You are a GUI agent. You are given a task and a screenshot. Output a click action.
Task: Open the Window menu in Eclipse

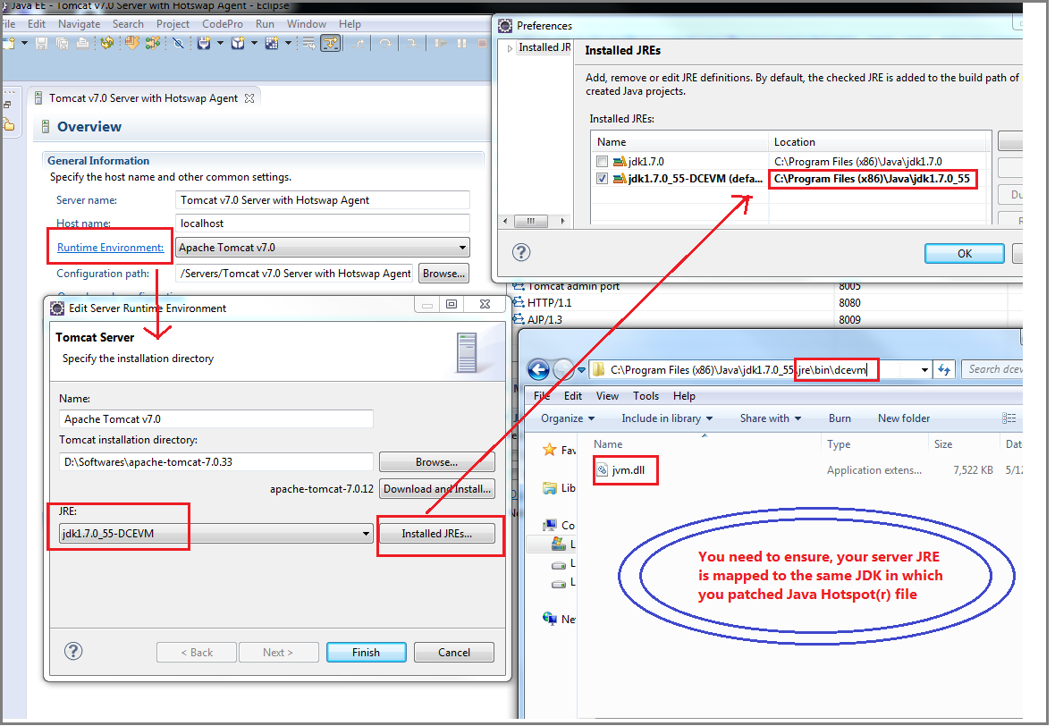(306, 23)
